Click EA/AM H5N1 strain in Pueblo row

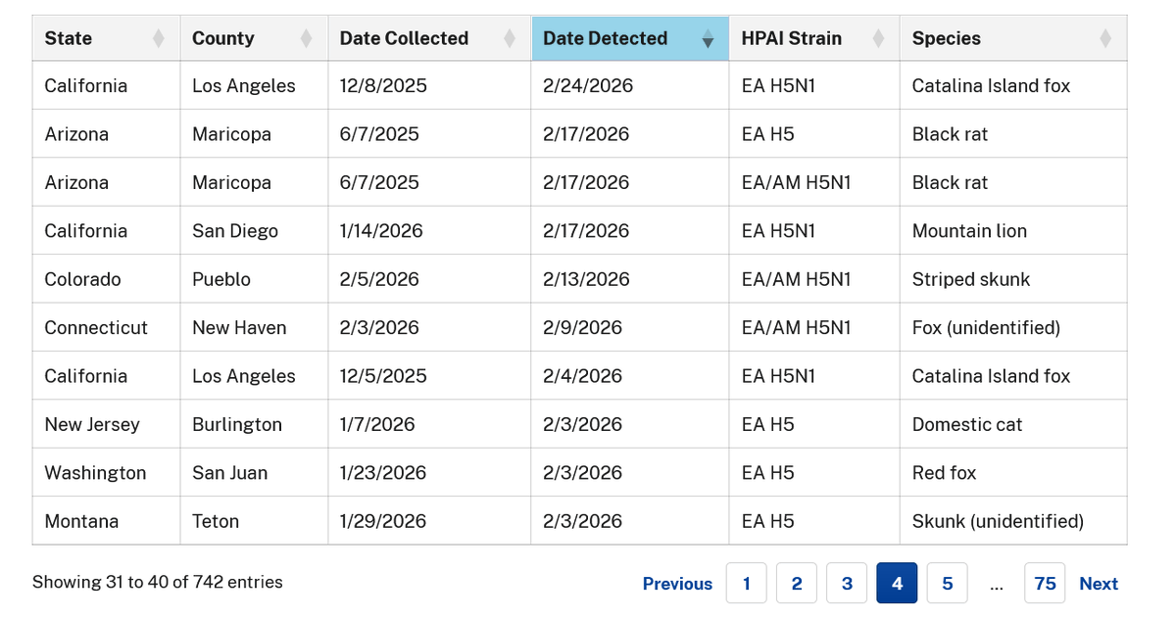(x=814, y=279)
